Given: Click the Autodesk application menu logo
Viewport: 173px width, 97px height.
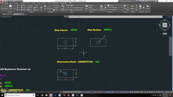Looking at the screenshot, I should click(2, 2).
